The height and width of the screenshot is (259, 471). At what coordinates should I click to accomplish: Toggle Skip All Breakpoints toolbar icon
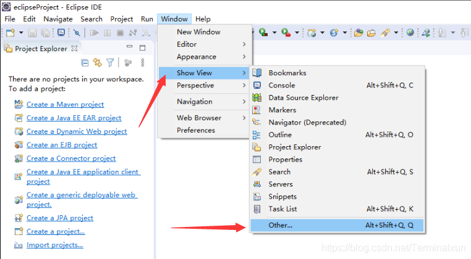pos(77,32)
